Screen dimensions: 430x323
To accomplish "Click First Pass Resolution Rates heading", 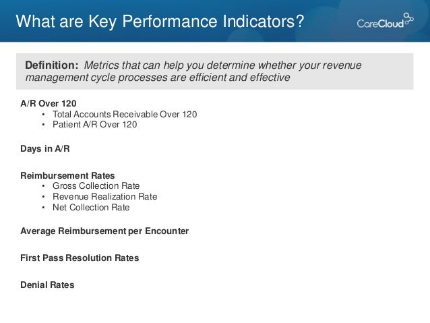I will point(80,258).
